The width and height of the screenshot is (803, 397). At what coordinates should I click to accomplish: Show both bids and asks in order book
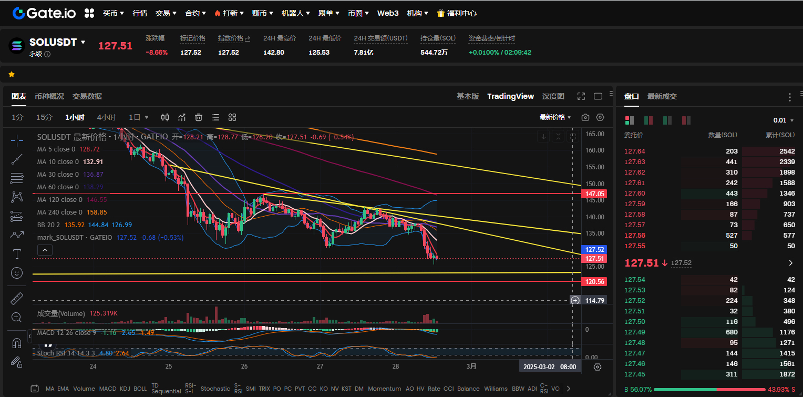(x=629, y=120)
